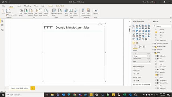
Task: Select the stacked bar chart visualization
Action: (134, 26)
